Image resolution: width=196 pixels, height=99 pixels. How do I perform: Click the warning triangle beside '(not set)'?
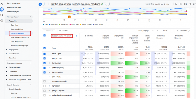60,77
